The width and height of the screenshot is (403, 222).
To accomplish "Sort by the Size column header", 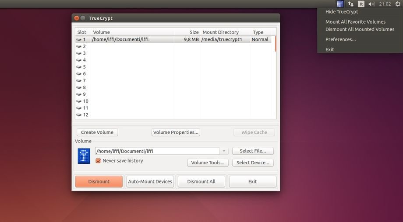I will [187, 32].
